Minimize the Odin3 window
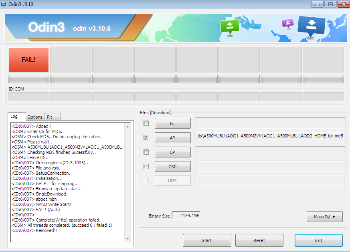This screenshot has width=350, height=252. click(x=317, y=4)
